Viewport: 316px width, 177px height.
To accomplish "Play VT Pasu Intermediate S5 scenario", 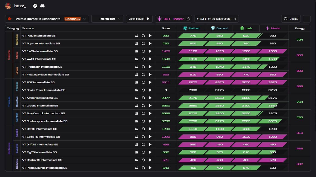I will pyautogui.click(x=150, y=36).
